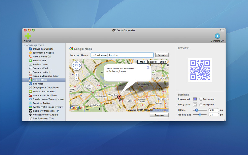Click the Generate QR play icon
Screen dimensions: 248x155
tap(218, 36)
